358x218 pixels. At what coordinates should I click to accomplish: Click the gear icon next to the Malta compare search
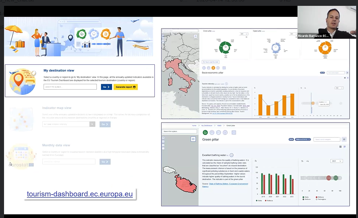(x=344, y=139)
